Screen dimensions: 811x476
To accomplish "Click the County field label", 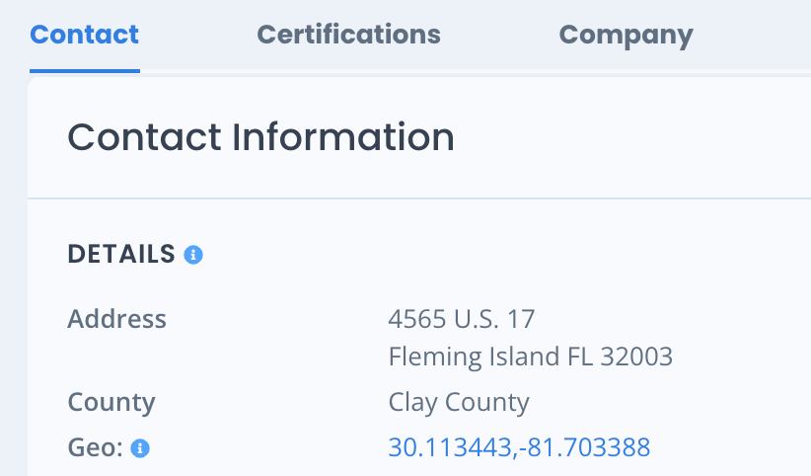I will click(111, 403).
